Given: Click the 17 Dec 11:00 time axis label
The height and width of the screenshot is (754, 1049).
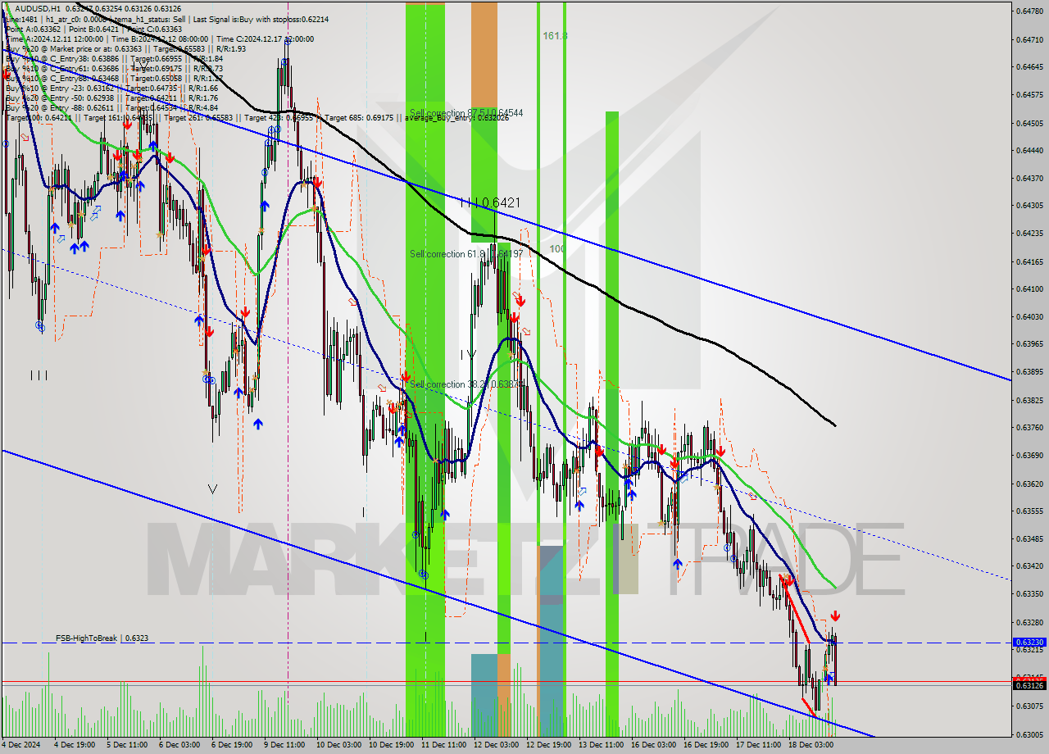Looking at the screenshot, I should click(758, 745).
